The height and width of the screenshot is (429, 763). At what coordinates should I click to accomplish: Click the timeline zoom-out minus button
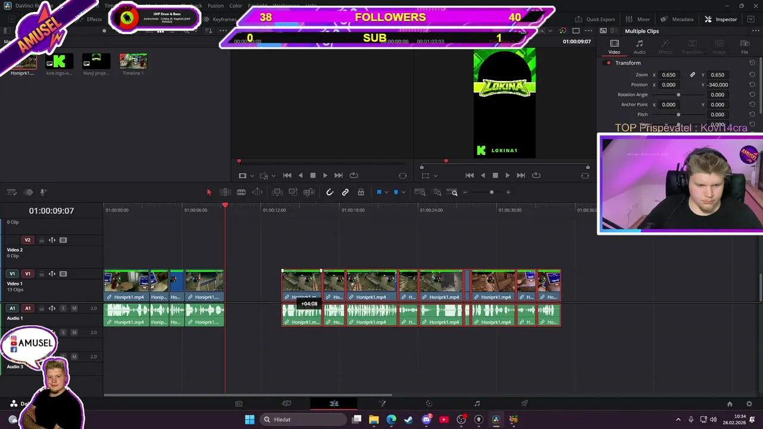point(465,192)
